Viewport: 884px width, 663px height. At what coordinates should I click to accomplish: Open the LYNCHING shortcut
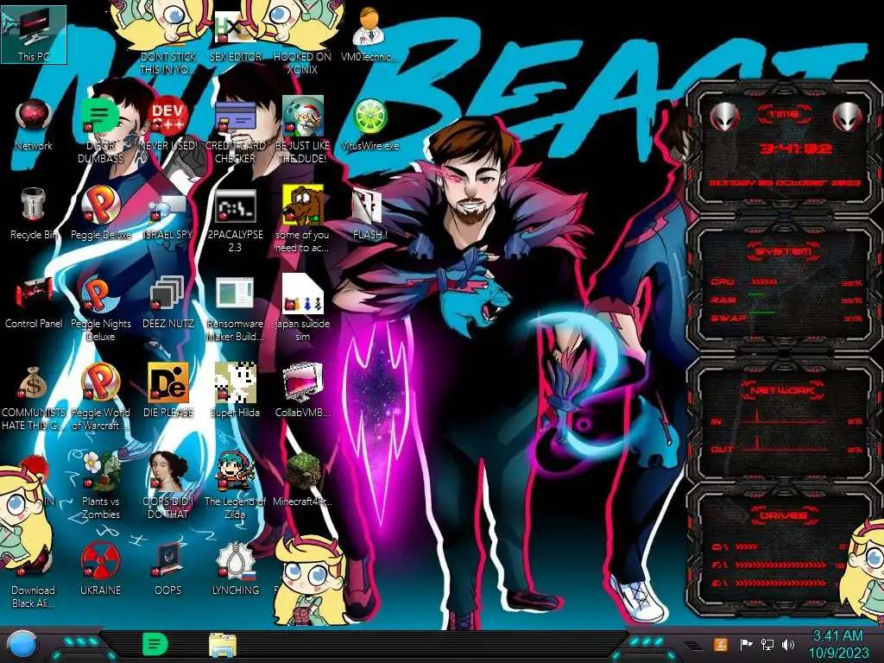tap(235, 570)
